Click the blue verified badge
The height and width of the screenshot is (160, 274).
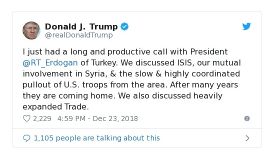[125, 27]
